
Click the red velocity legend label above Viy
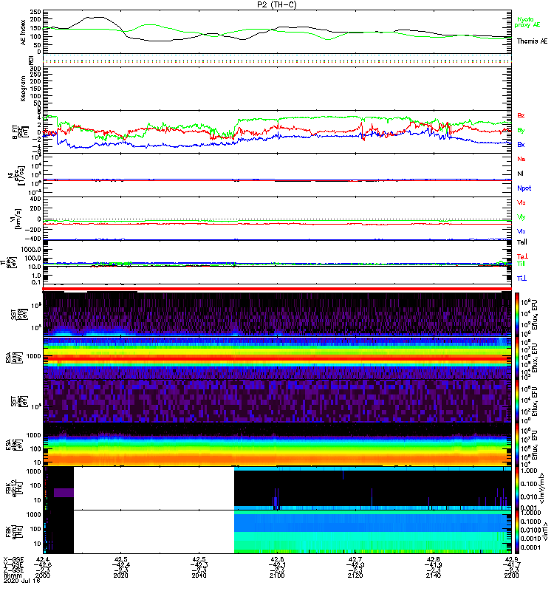click(x=521, y=202)
